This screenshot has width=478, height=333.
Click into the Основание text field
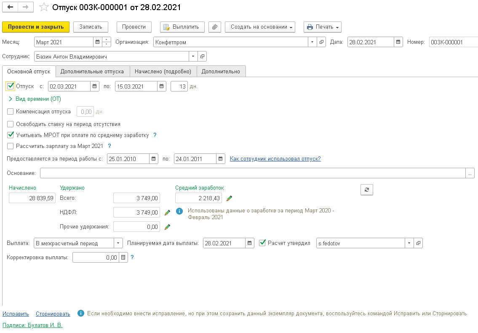(x=253, y=173)
